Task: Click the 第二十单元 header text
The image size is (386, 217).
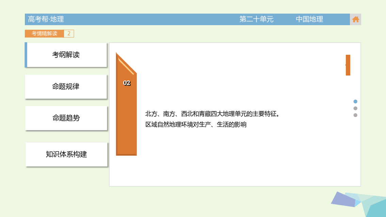Action: (256, 19)
